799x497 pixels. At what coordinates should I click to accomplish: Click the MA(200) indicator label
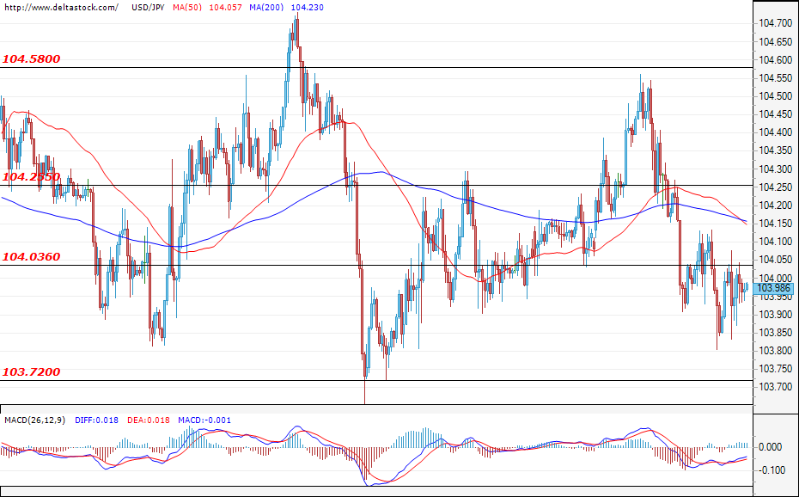click(266, 7)
